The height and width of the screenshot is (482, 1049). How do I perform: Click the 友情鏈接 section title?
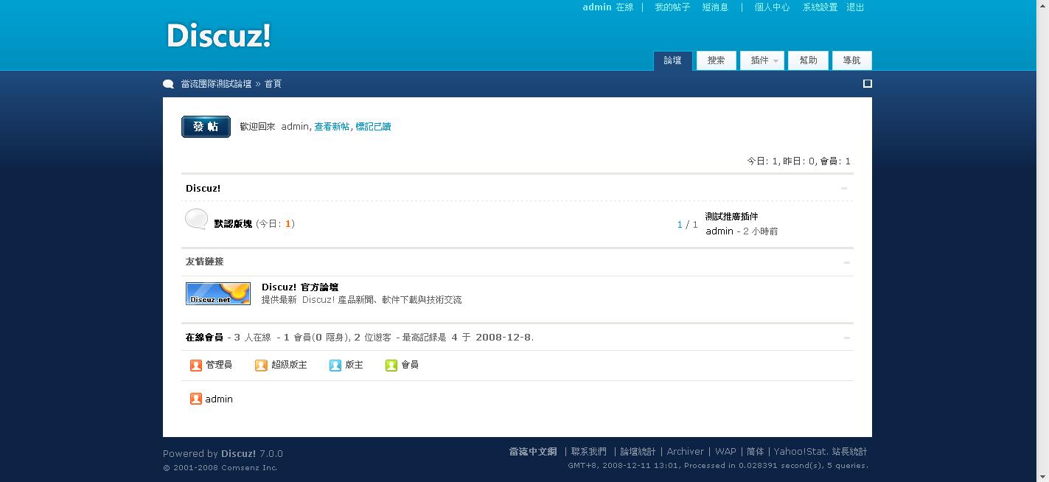coord(204,262)
